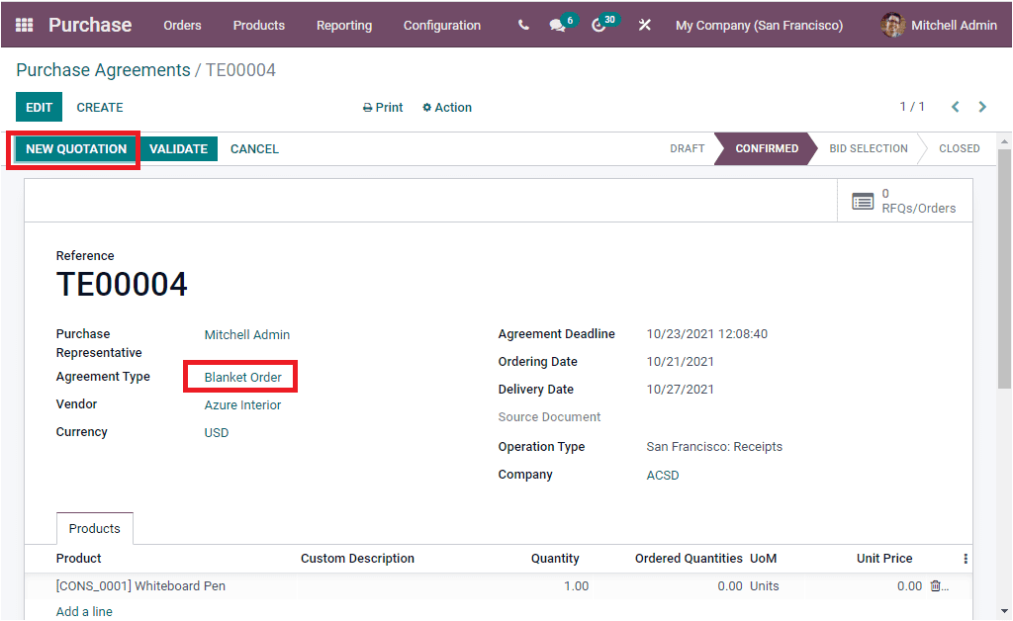Viewport: 1013px width, 621px height.
Task: Open the Configuration menu
Action: coord(441,25)
